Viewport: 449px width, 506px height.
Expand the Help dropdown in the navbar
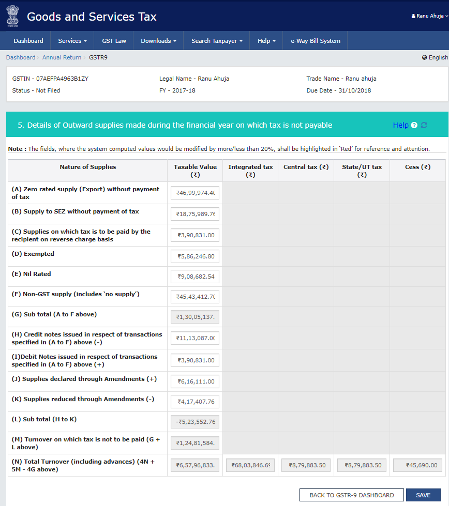point(266,40)
